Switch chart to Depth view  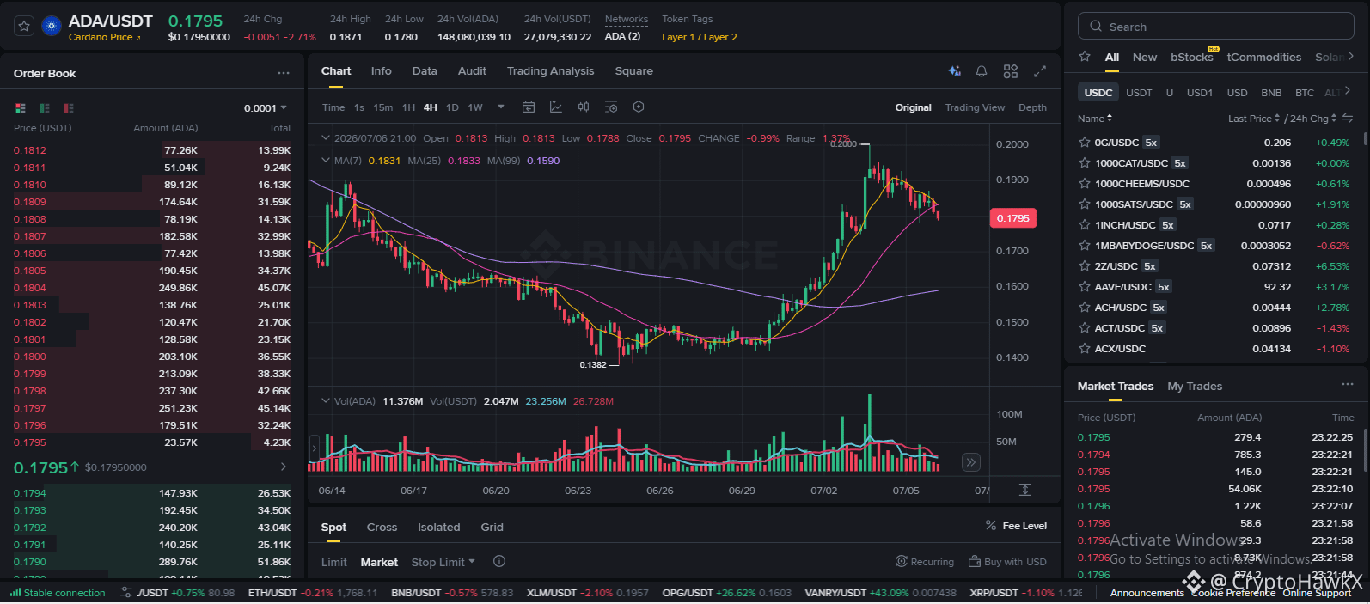[x=1032, y=107]
